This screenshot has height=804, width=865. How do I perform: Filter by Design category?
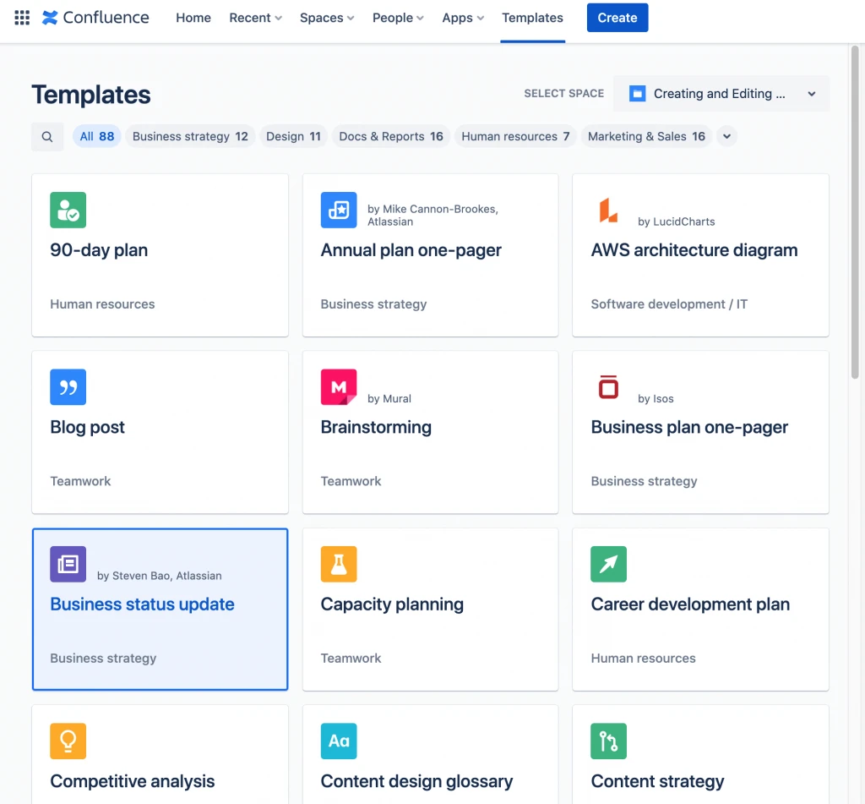[293, 136]
